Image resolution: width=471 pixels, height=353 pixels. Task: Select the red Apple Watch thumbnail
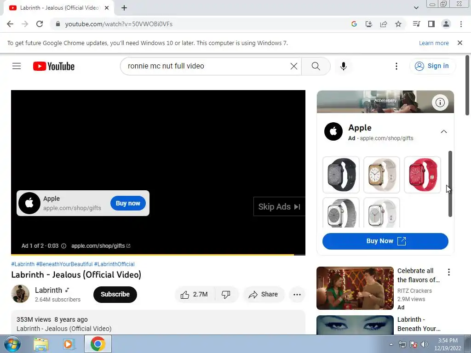tap(422, 175)
